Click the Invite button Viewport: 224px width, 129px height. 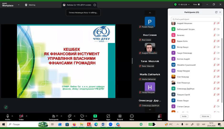[184, 116]
